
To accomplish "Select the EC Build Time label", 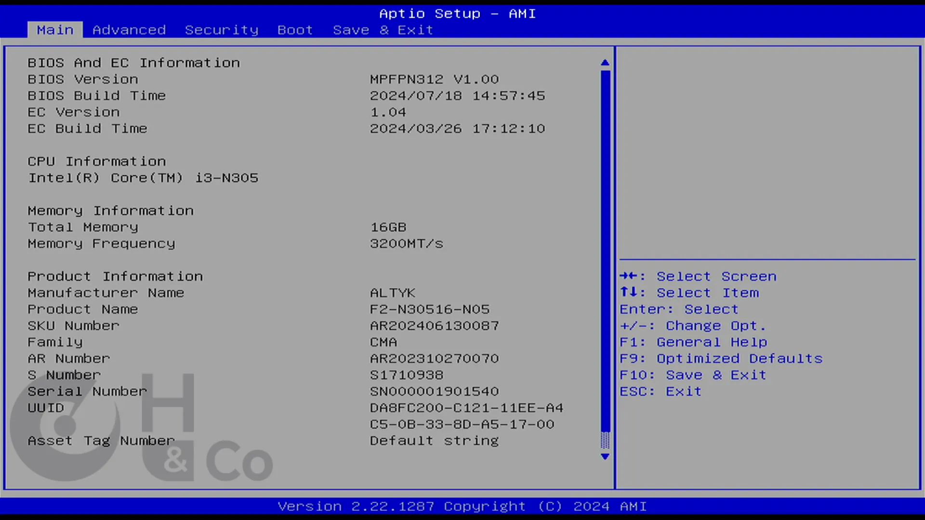I will [87, 128].
